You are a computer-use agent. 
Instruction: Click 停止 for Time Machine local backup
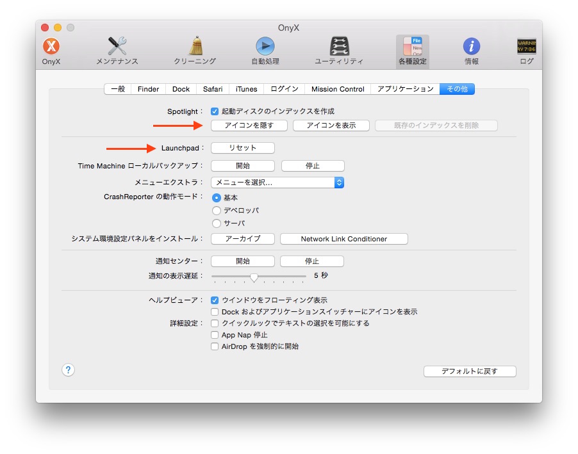(313, 166)
